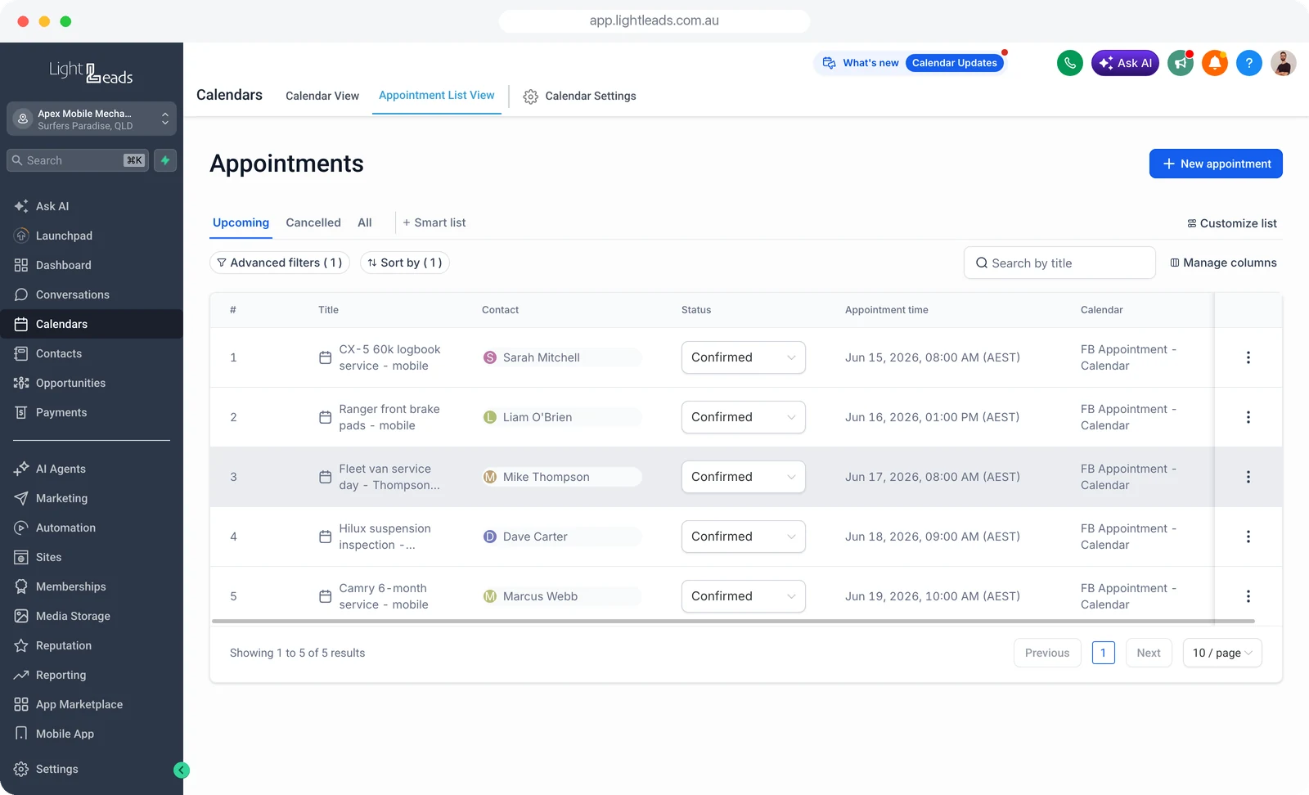The width and height of the screenshot is (1309, 795).
Task: Open row actions for Camry 6-month service
Action: pyautogui.click(x=1248, y=596)
